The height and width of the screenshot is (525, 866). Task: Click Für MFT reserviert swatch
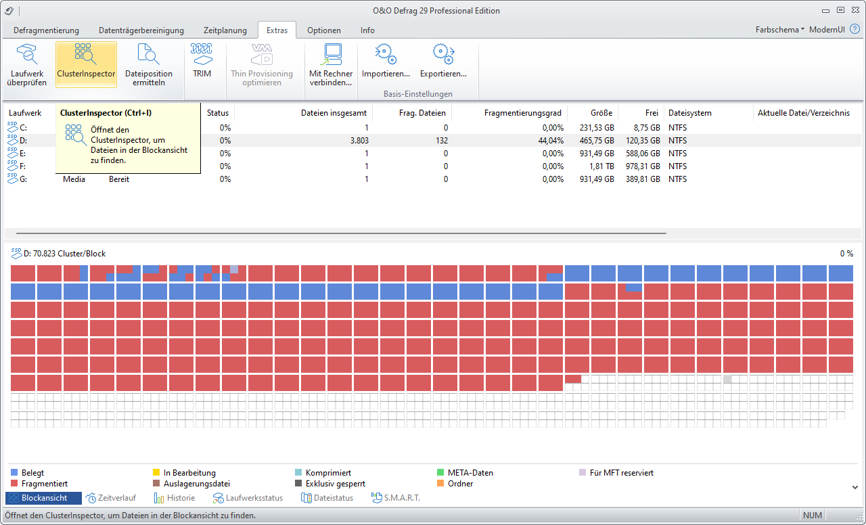583,473
